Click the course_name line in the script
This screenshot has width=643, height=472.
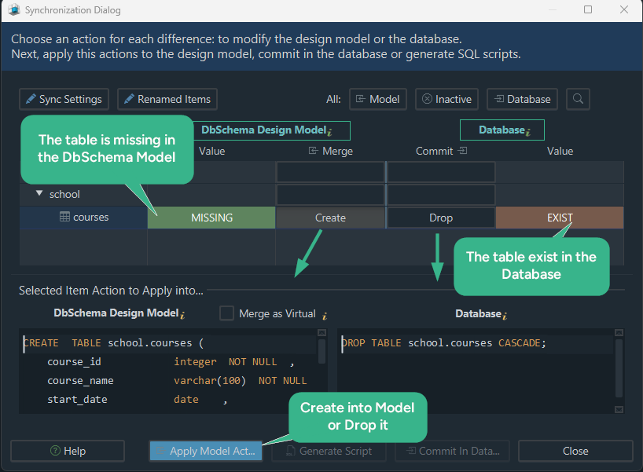click(176, 381)
